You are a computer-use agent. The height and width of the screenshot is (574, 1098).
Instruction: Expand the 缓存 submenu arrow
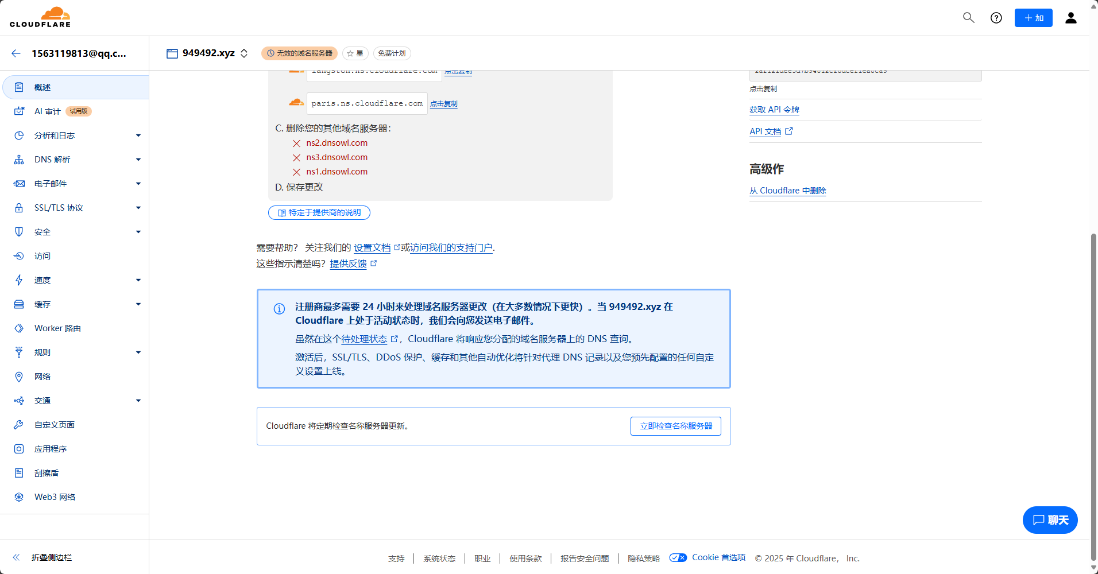138,304
